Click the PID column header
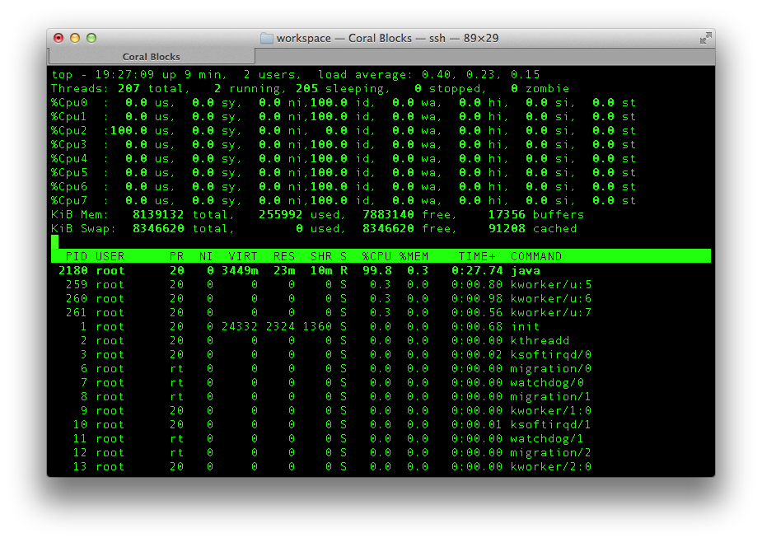The width and height of the screenshot is (762, 542). 77,256
